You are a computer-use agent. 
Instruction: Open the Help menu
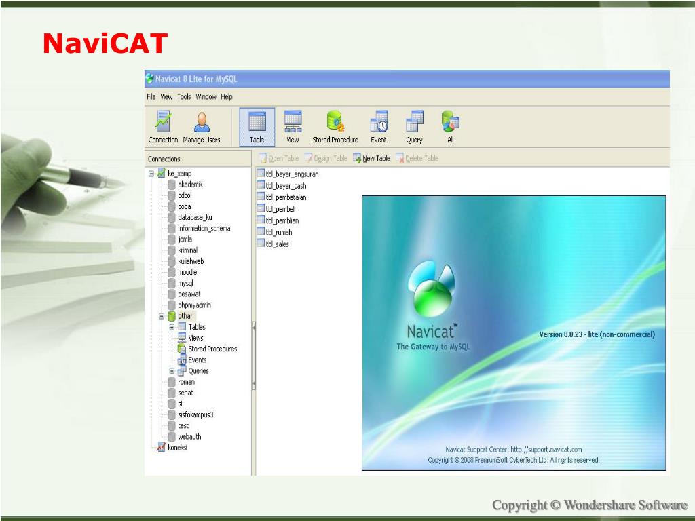[x=227, y=96]
